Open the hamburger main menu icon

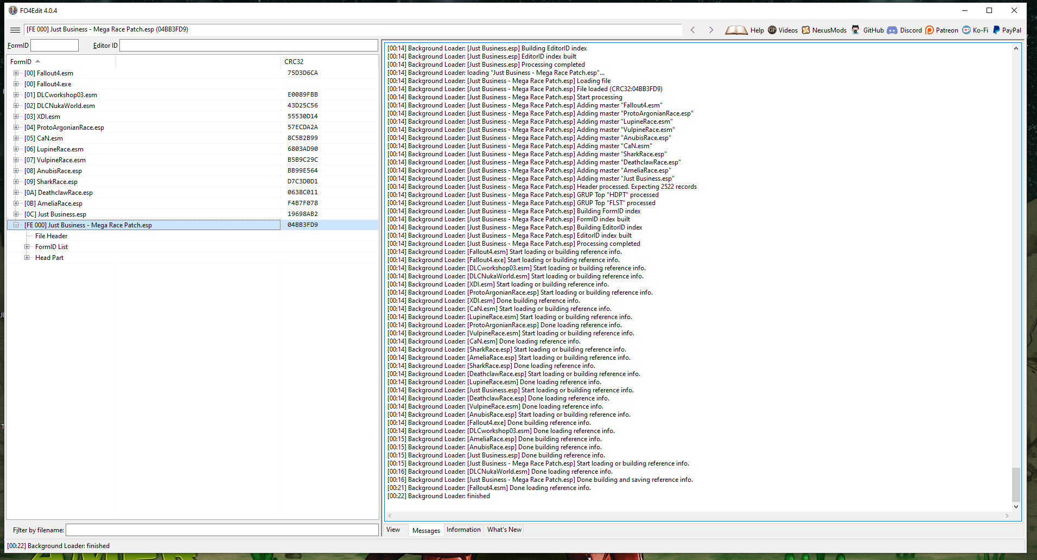(x=15, y=30)
